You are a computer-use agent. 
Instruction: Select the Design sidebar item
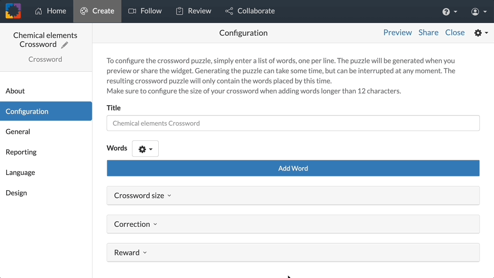[x=16, y=193]
